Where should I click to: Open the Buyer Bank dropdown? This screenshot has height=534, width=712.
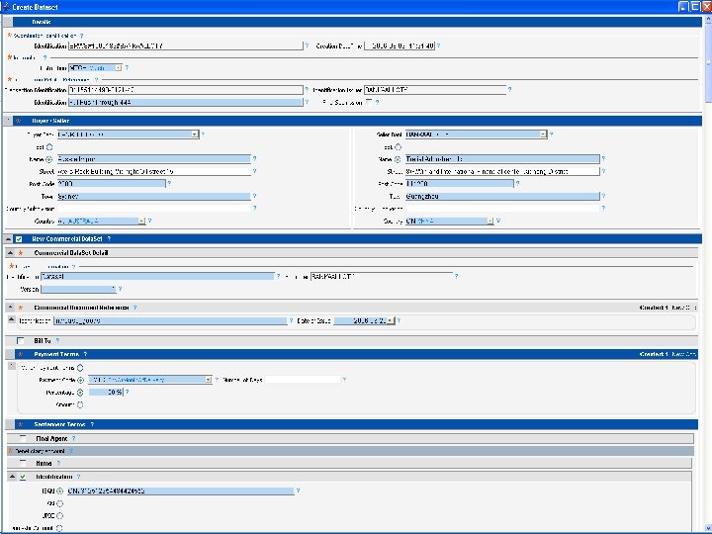click(195, 134)
